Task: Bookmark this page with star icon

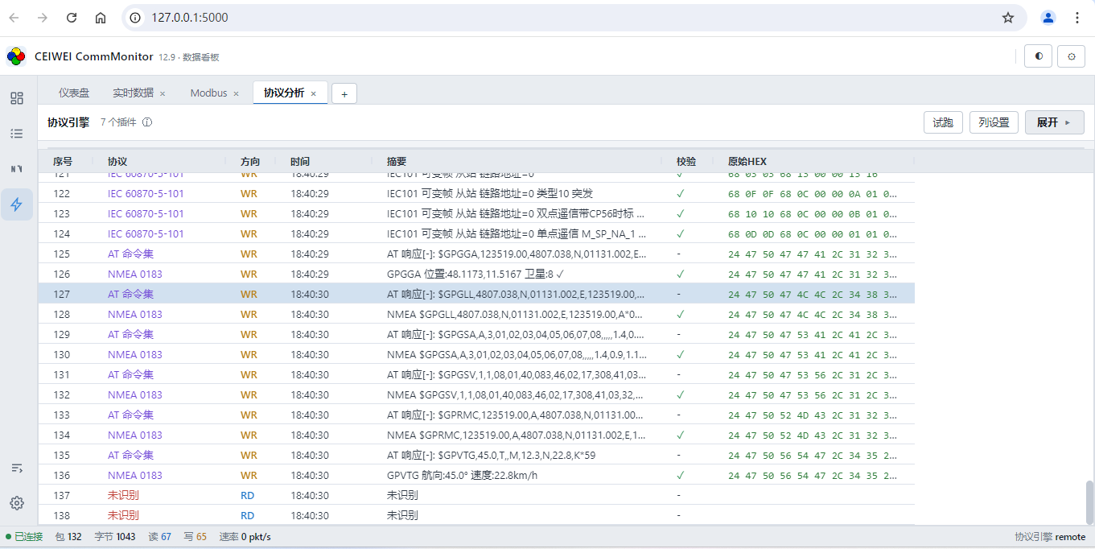Action: tap(1008, 18)
